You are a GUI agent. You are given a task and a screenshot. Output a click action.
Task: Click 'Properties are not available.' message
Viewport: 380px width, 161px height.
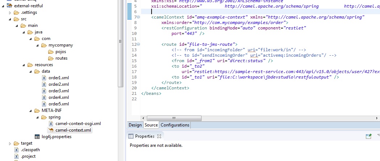point(156,145)
